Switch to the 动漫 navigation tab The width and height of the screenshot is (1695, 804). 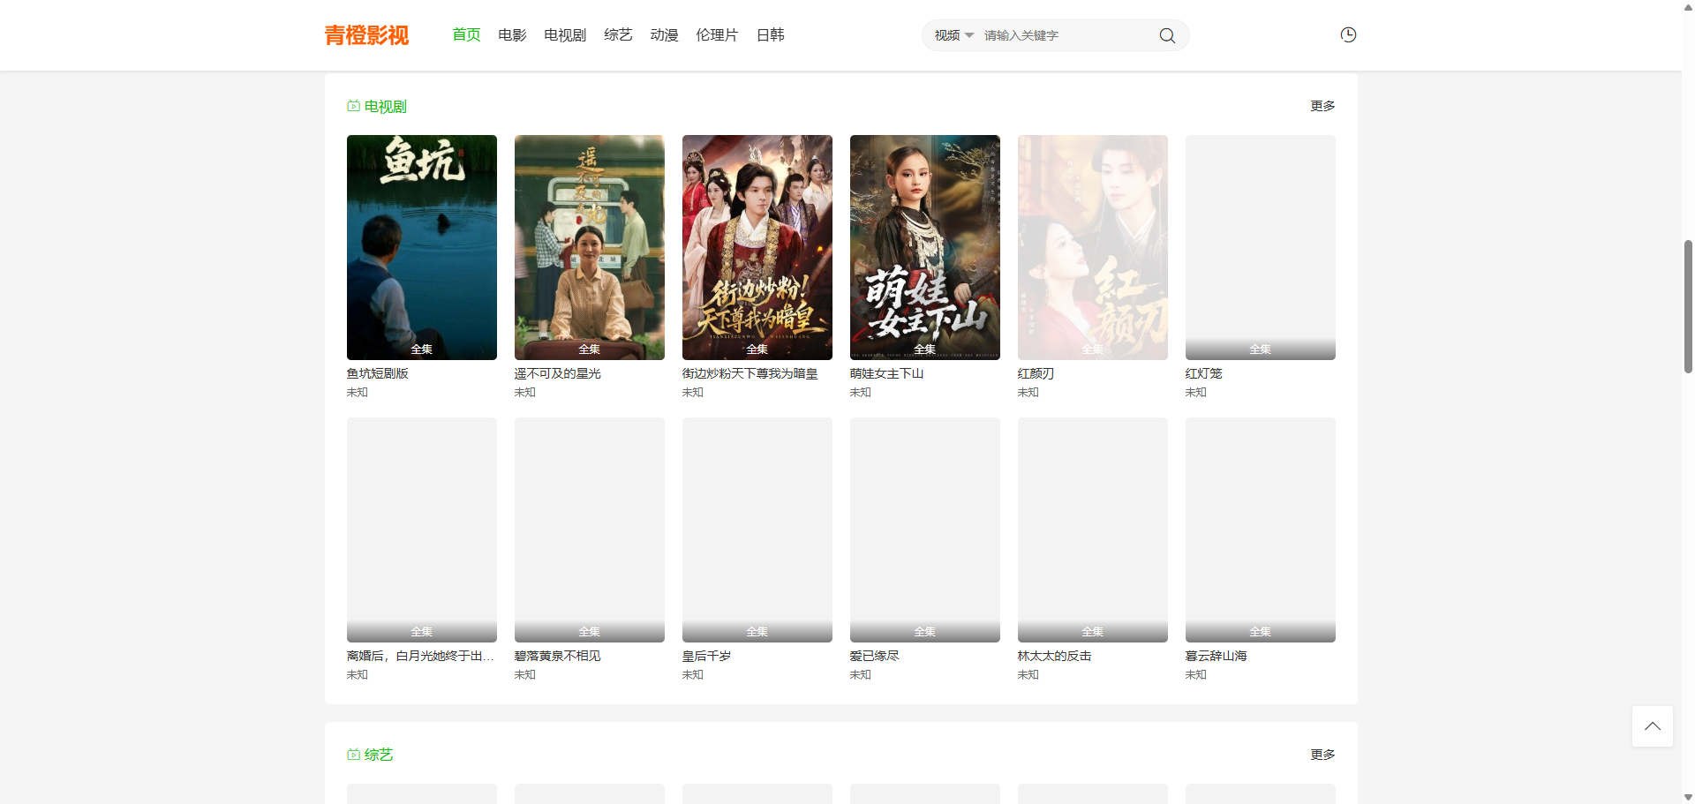coord(664,35)
